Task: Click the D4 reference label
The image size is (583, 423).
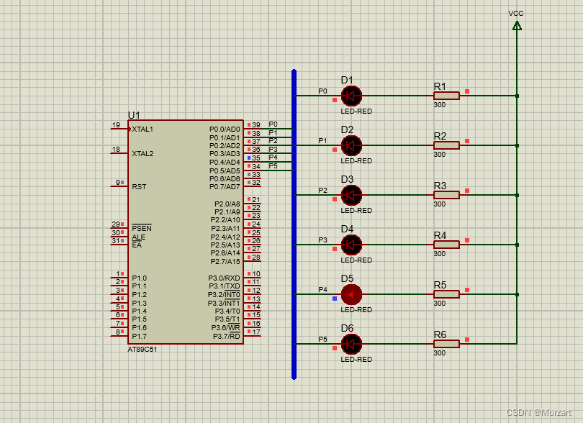Action: (347, 229)
